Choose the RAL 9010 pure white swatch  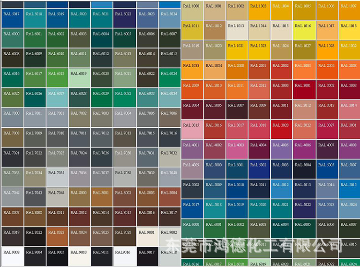[x=79, y=256]
